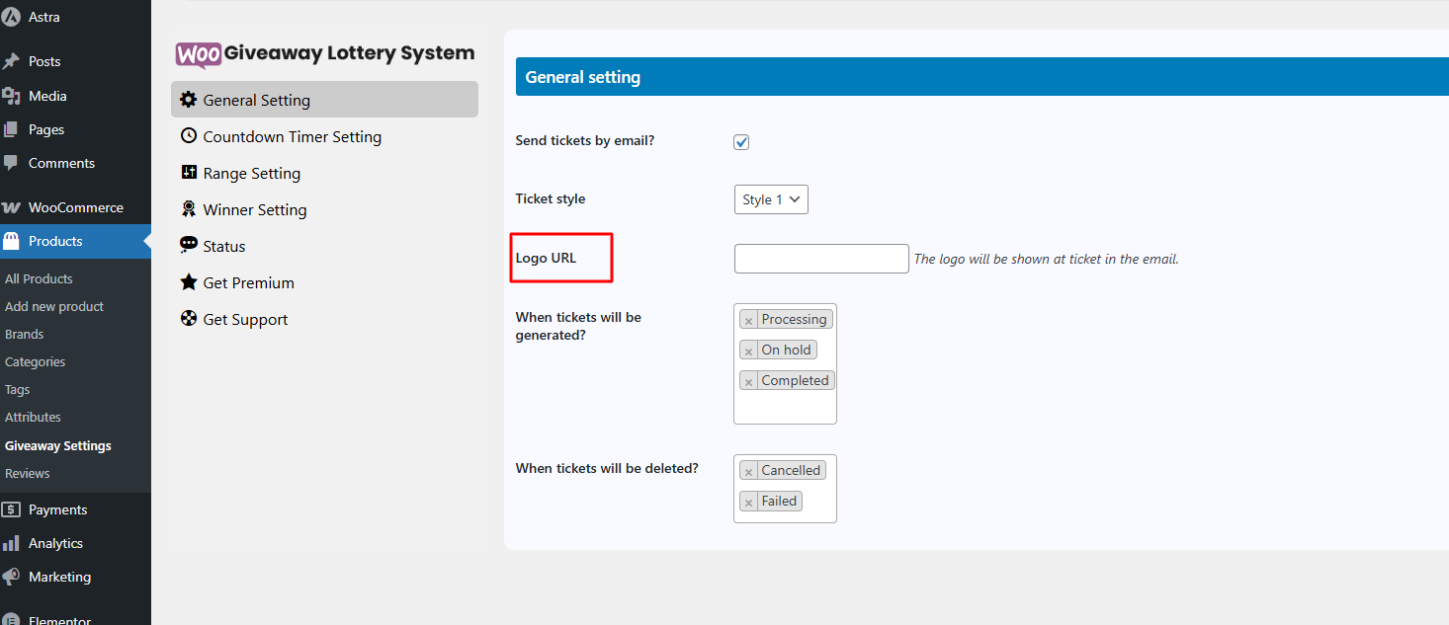This screenshot has height=625, width=1449.
Task: Click the gear icon beside General Setting
Action: coord(188,100)
